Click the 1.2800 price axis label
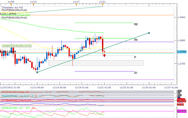Image resolution: width=188 pixels, height=118 pixels. click(x=181, y=41)
